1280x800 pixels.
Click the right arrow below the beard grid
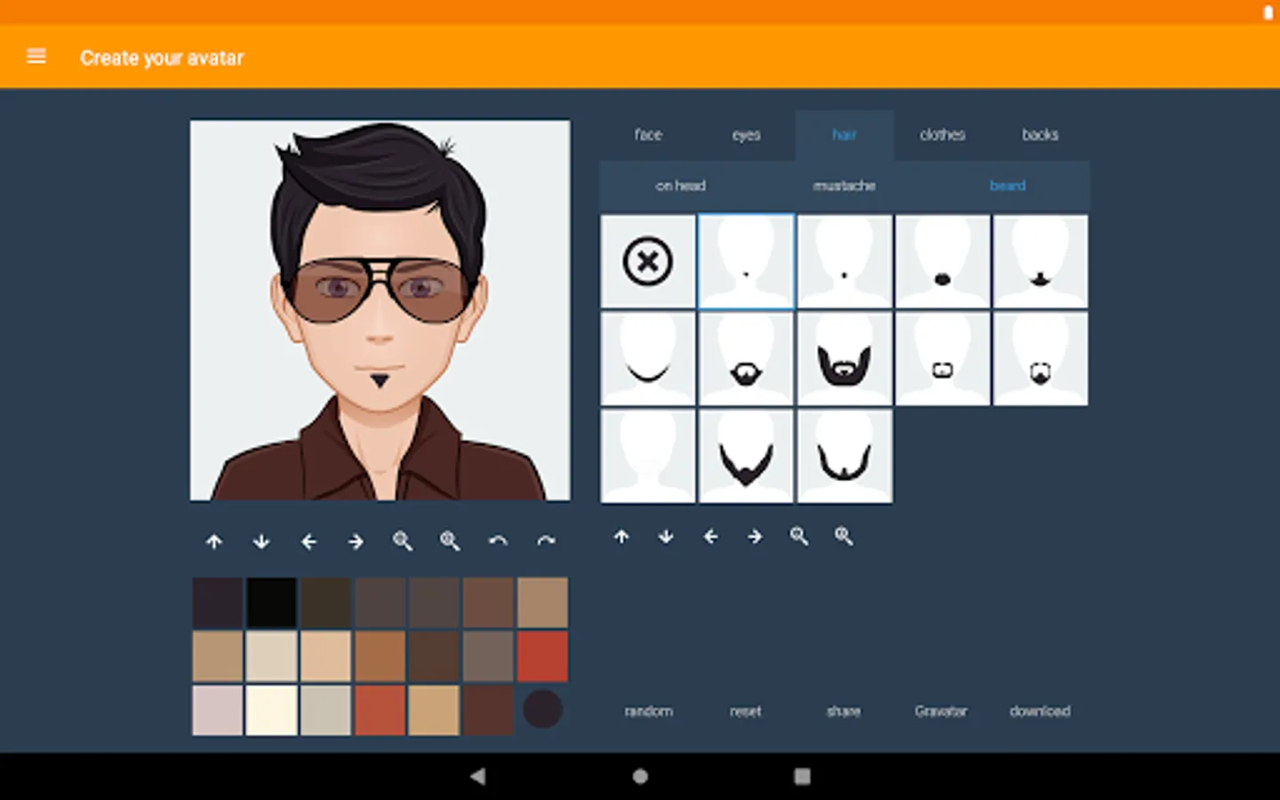(x=755, y=537)
